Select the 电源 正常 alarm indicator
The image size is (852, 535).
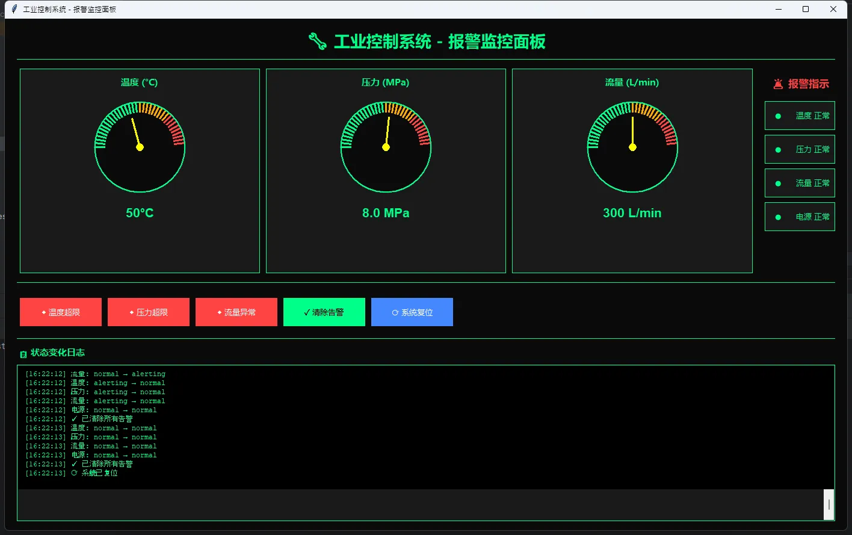[x=800, y=217]
